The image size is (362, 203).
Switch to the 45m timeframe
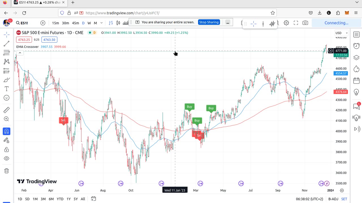point(76,23)
